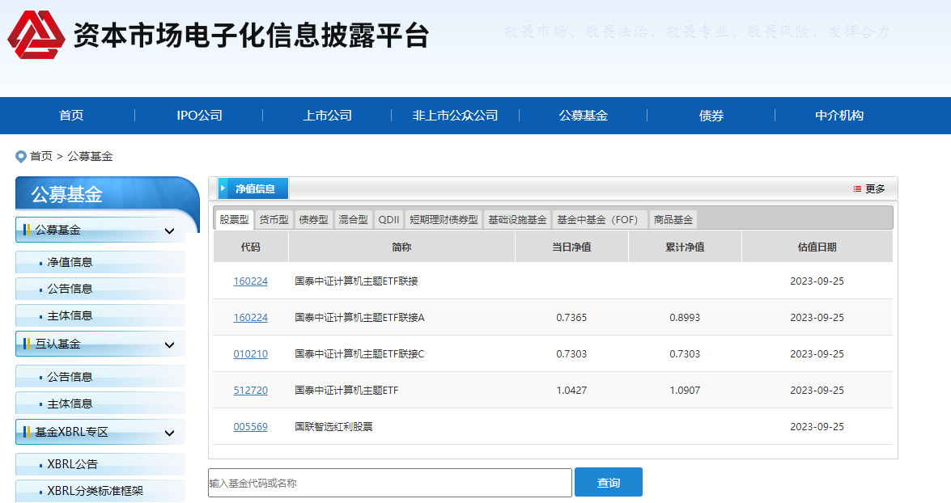
Task: Open fund code 512720 link
Action: coord(250,391)
